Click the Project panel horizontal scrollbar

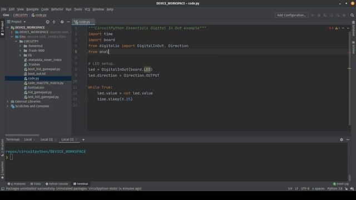point(22,135)
